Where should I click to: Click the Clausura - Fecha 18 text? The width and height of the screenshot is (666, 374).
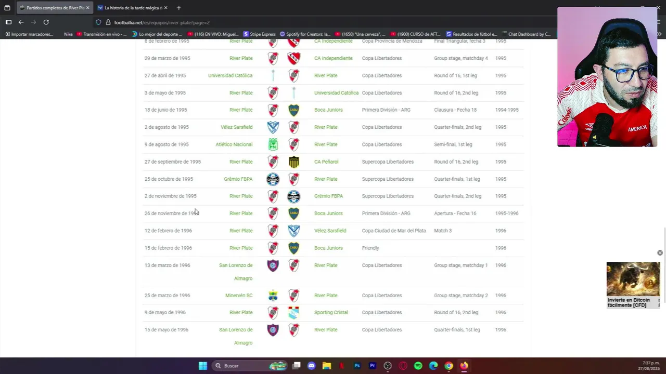[455, 110]
